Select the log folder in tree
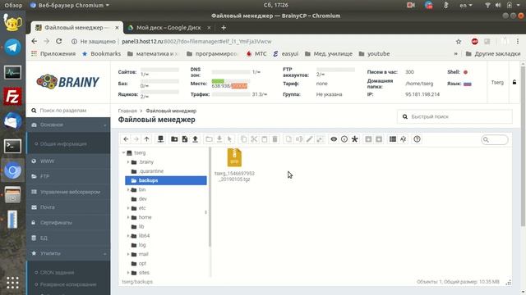This screenshot has width=526, height=295. [x=142, y=245]
